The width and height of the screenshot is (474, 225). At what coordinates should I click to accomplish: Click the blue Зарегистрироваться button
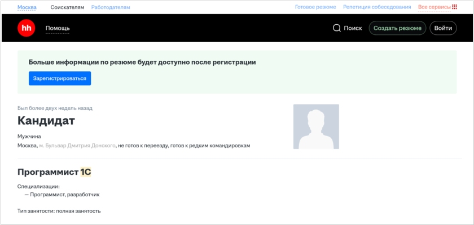click(x=60, y=78)
